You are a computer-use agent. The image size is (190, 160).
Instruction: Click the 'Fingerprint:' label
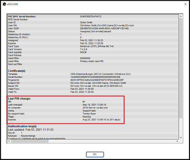[14, 80]
